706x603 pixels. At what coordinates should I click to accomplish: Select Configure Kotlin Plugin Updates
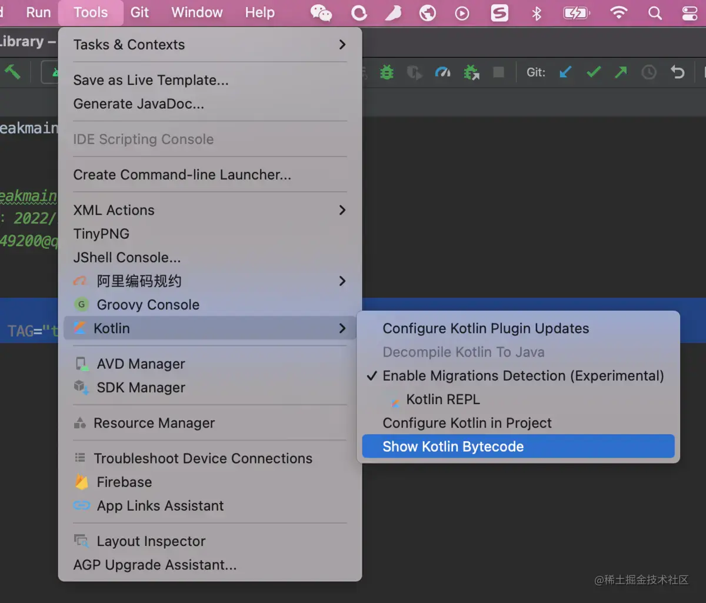(x=518, y=328)
